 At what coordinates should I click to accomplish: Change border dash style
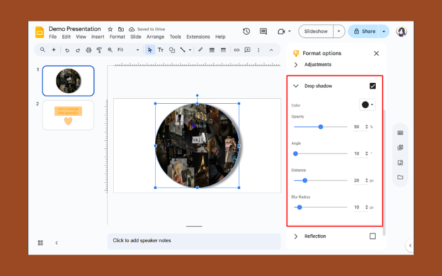click(x=223, y=50)
